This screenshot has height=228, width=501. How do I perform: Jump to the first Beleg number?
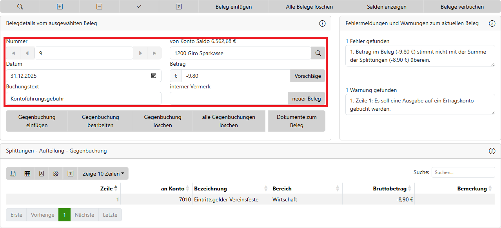13,53
